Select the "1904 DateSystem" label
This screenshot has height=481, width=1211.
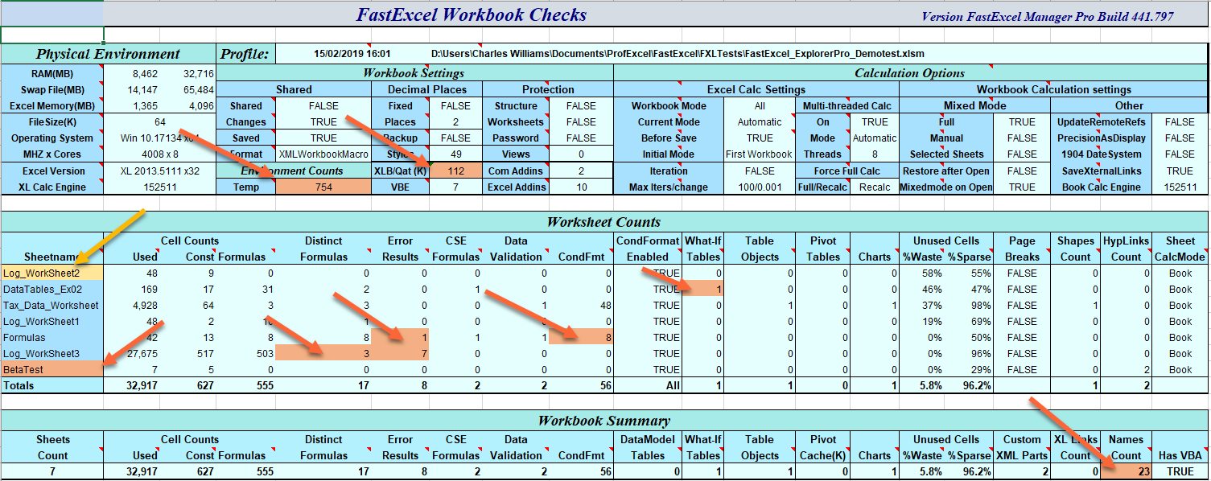click(x=1101, y=154)
